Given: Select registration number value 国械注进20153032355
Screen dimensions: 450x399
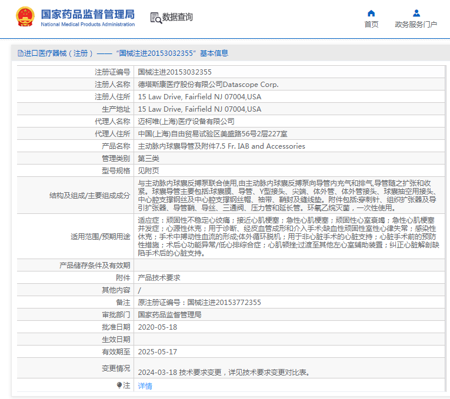Looking at the screenshot, I should (175, 72).
